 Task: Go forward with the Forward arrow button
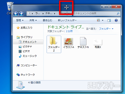pos(21,14)
